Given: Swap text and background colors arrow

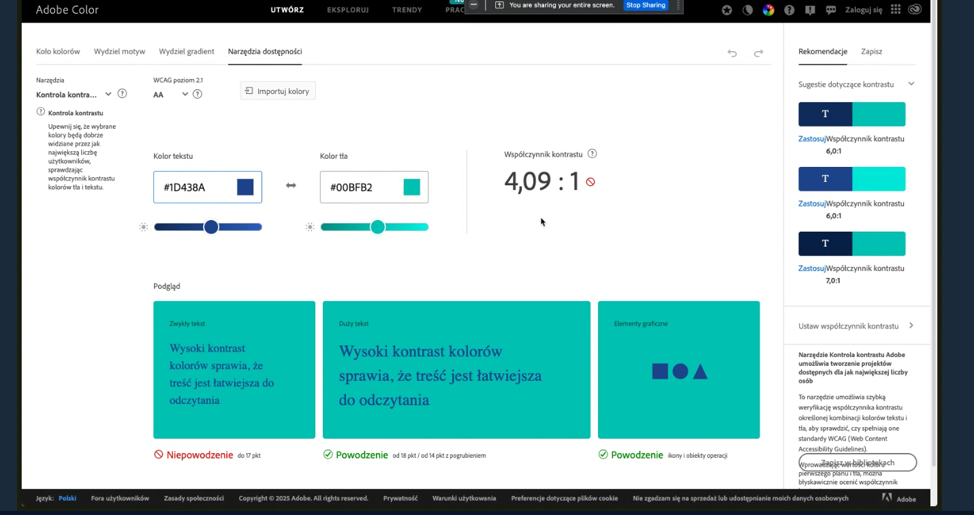Looking at the screenshot, I should pyautogui.click(x=291, y=185).
